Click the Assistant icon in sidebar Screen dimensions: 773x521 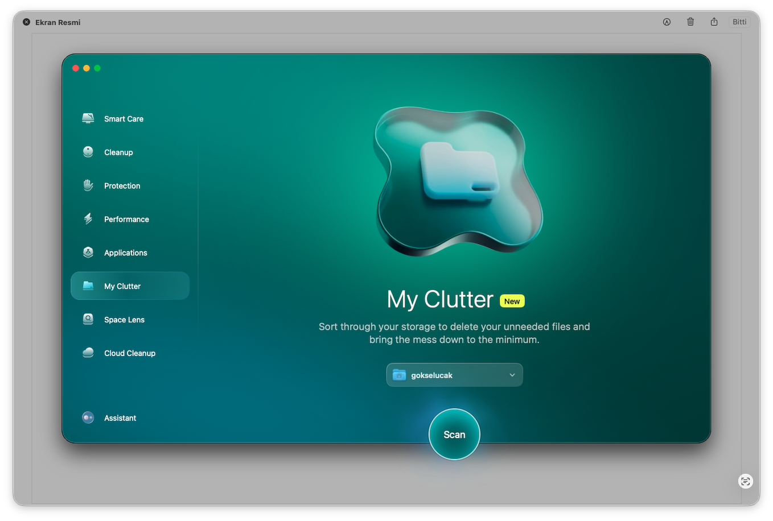click(x=88, y=417)
